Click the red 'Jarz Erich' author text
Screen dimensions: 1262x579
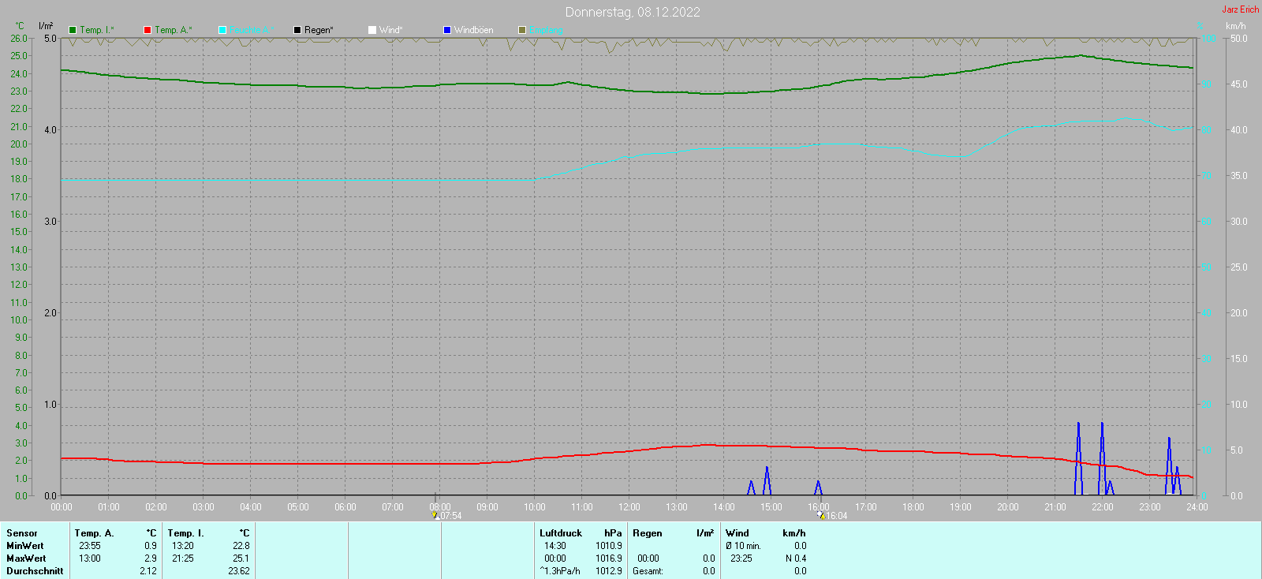click(x=1241, y=9)
